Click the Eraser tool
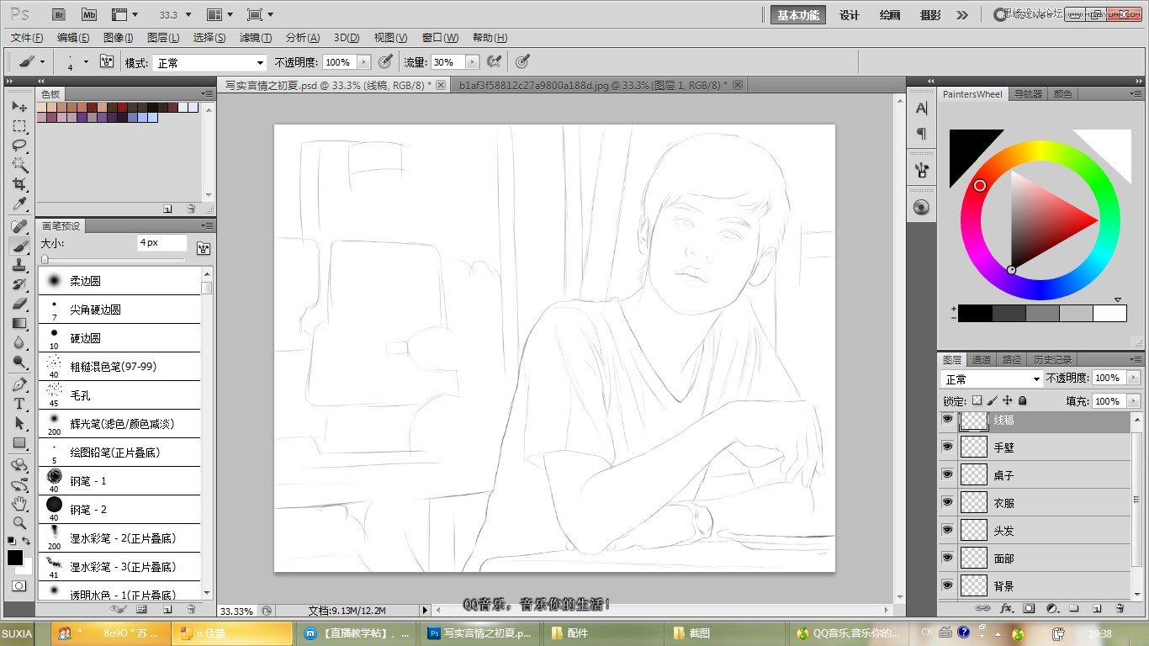 click(19, 304)
